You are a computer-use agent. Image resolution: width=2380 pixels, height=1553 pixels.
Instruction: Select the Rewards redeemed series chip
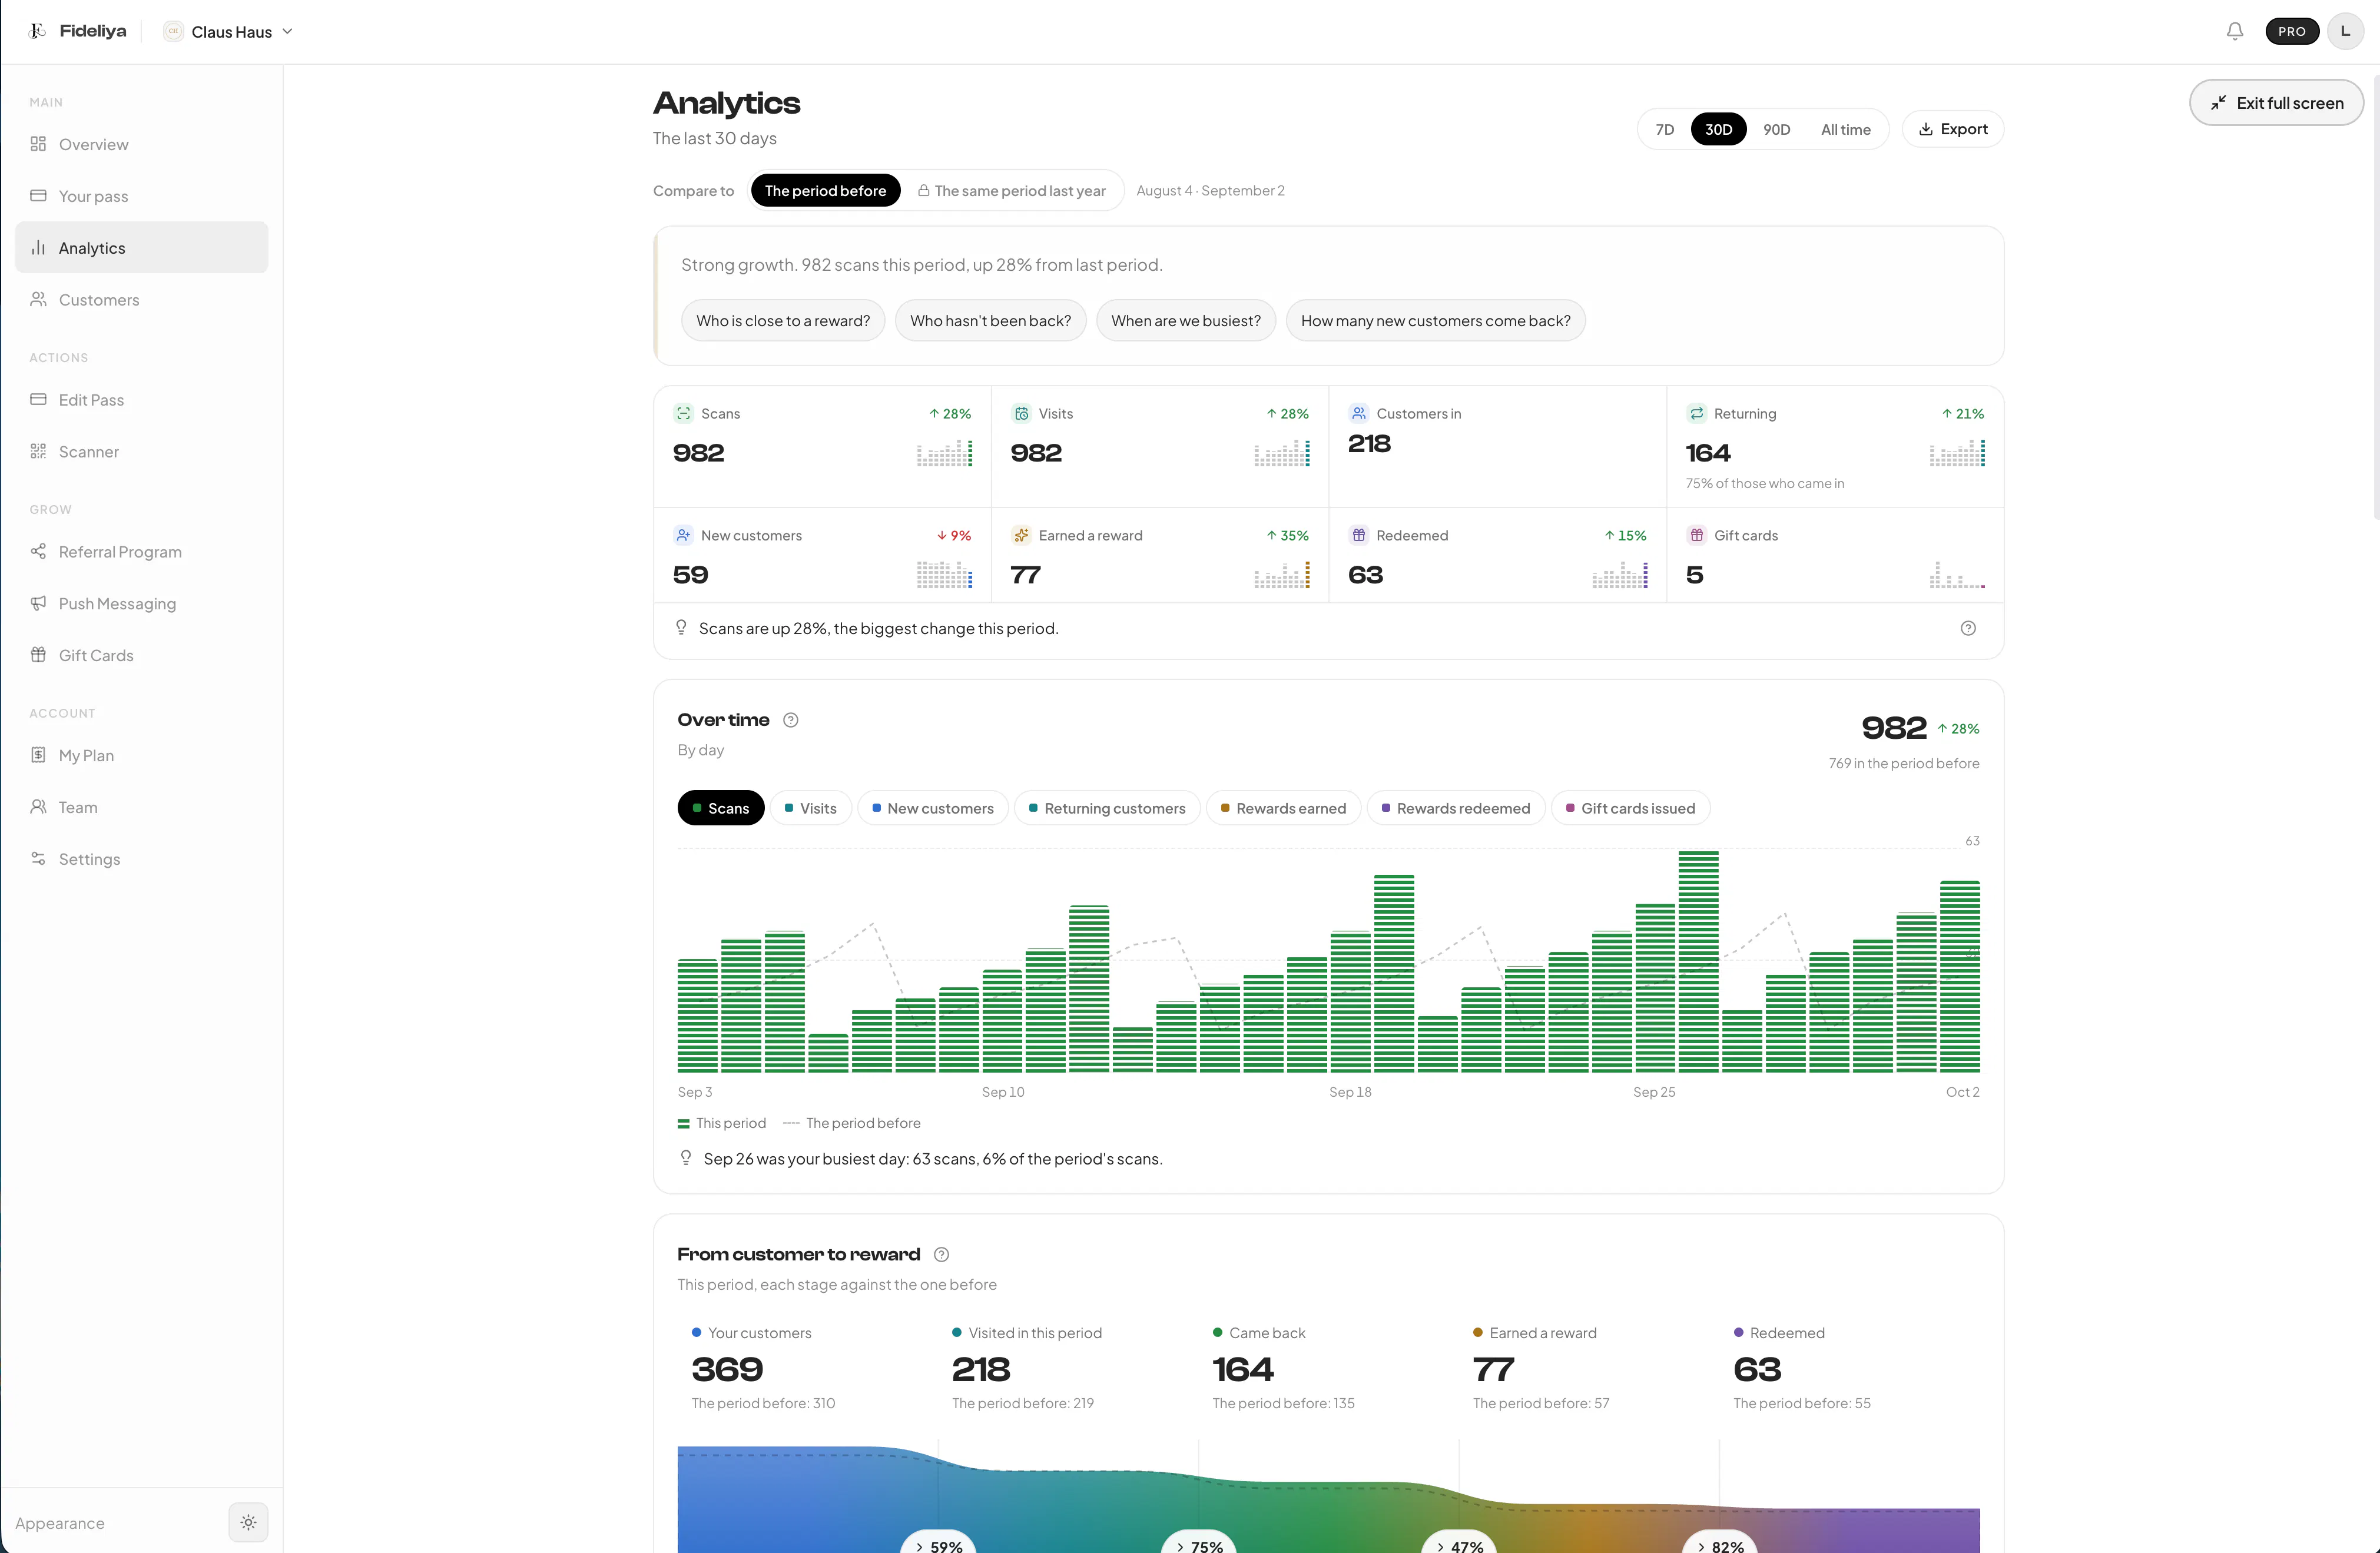pyautogui.click(x=1456, y=808)
